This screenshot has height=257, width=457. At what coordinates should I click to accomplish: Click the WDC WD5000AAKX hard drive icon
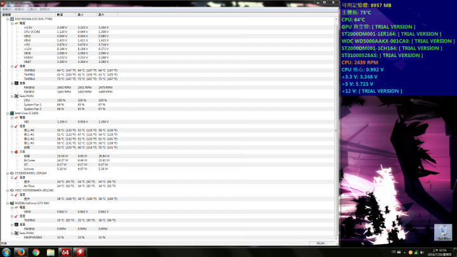(x=12, y=190)
